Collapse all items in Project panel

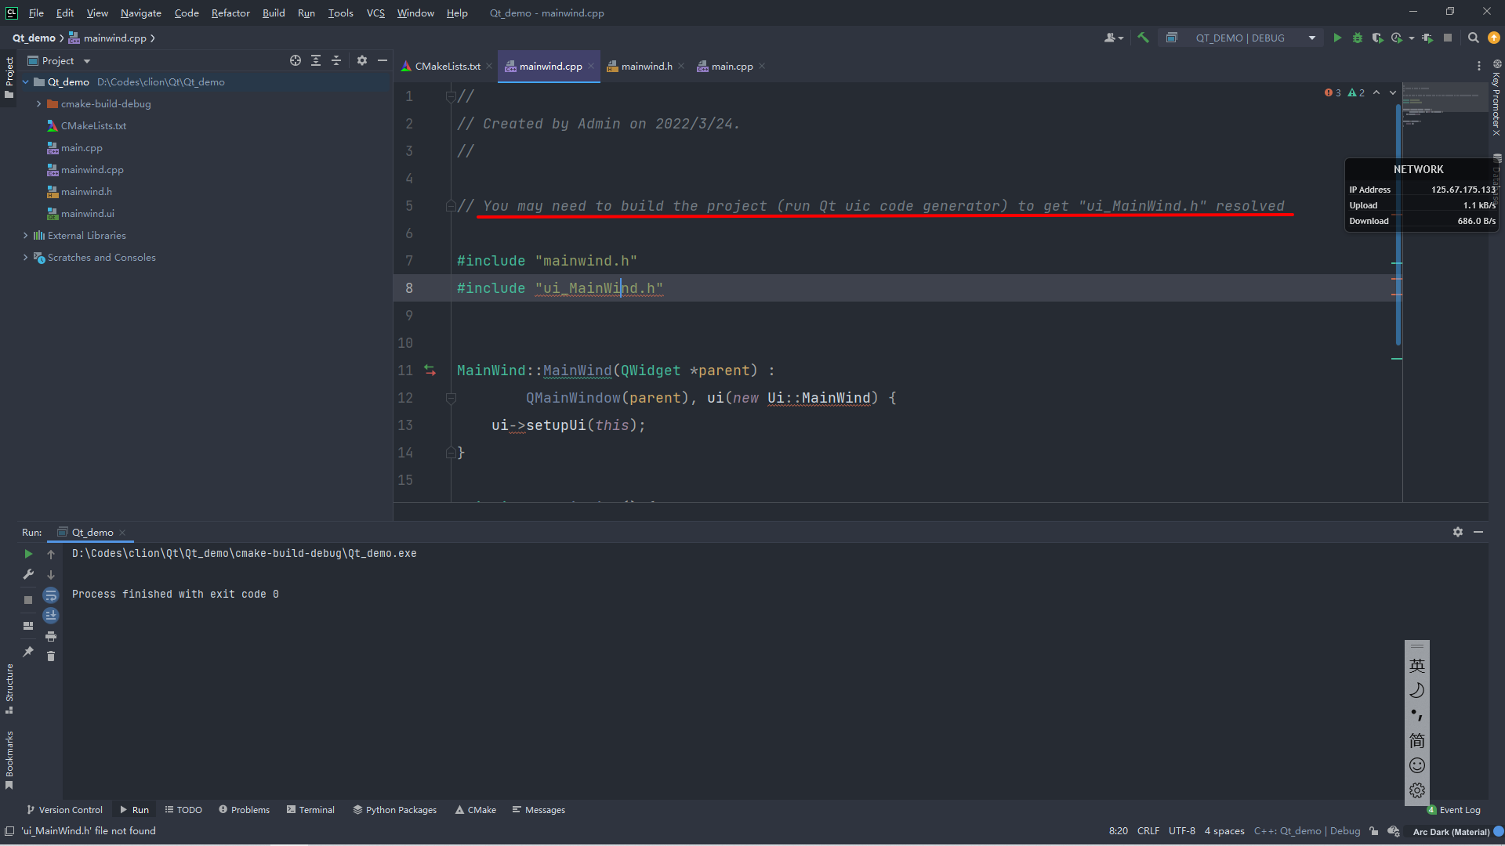point(336,60)
